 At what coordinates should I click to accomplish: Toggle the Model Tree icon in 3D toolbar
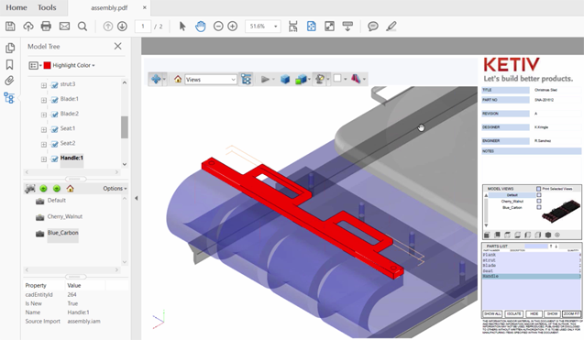coord(247,79)
